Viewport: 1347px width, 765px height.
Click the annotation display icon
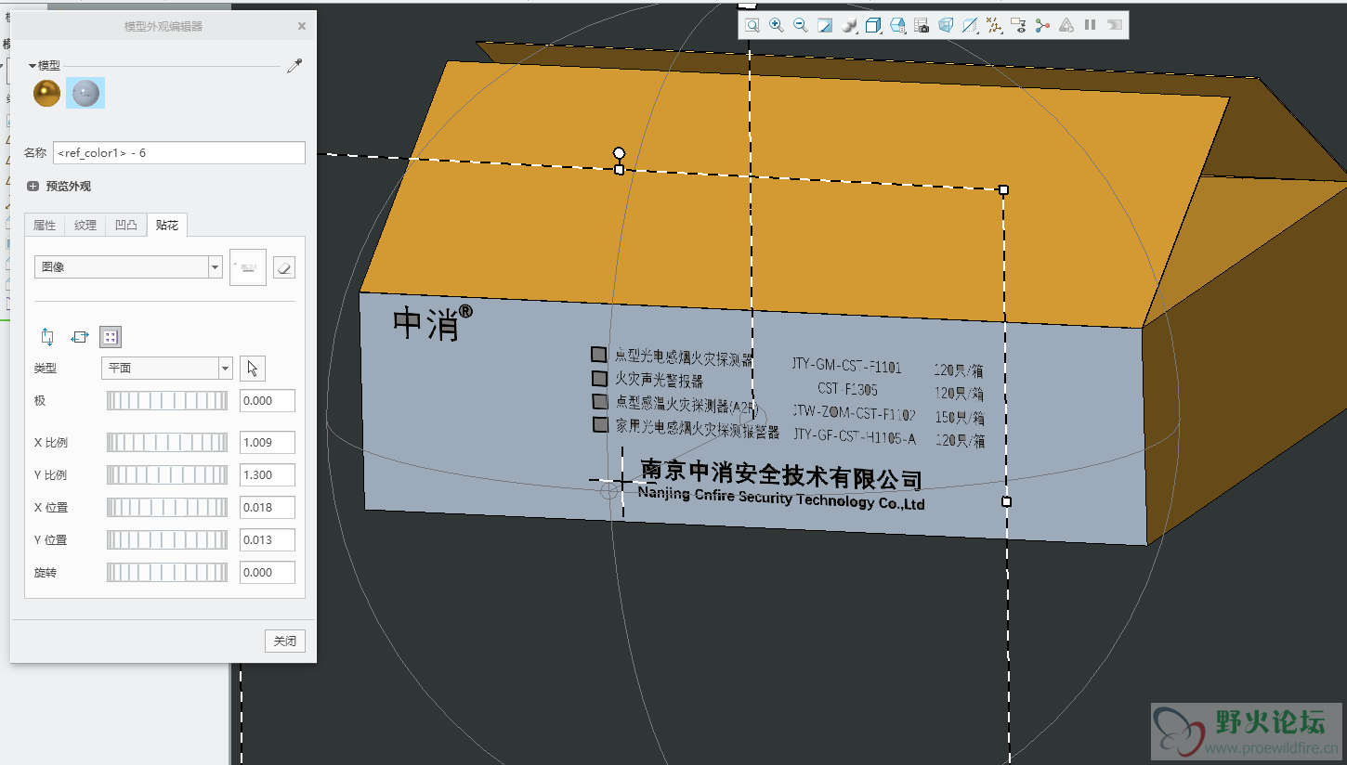(x=1018, y=26)
